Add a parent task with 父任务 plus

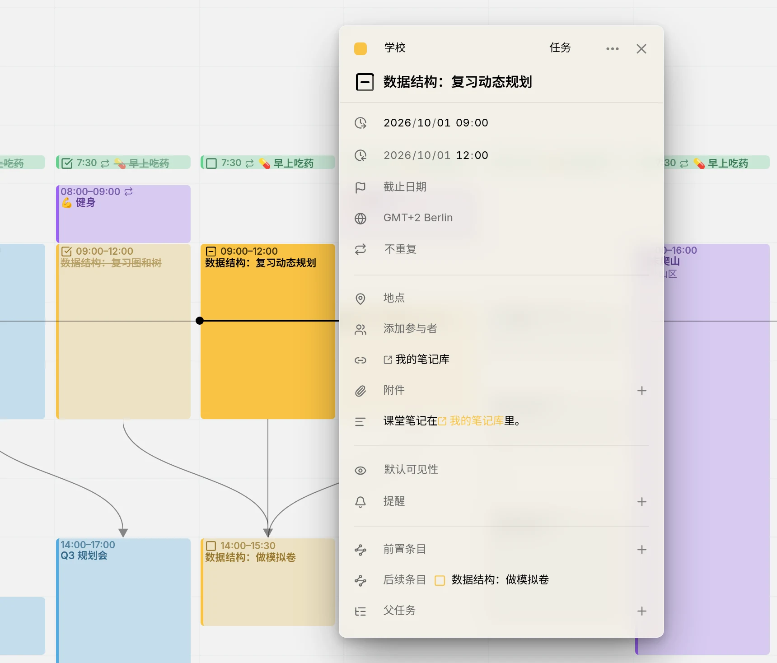point(642,611)
